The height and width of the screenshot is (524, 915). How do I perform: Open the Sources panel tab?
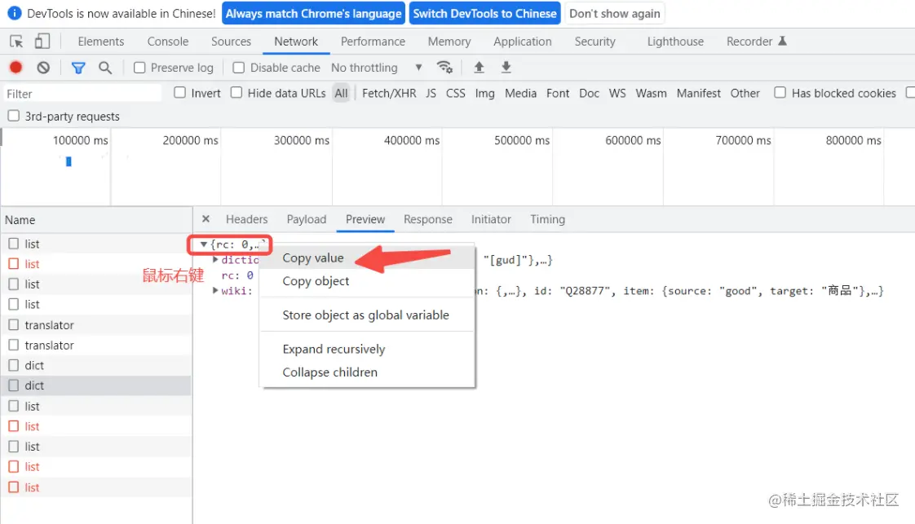(x=231, y=42)
